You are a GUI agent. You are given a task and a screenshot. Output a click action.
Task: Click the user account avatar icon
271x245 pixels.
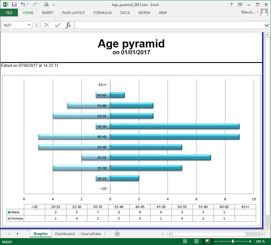point(264,13)
